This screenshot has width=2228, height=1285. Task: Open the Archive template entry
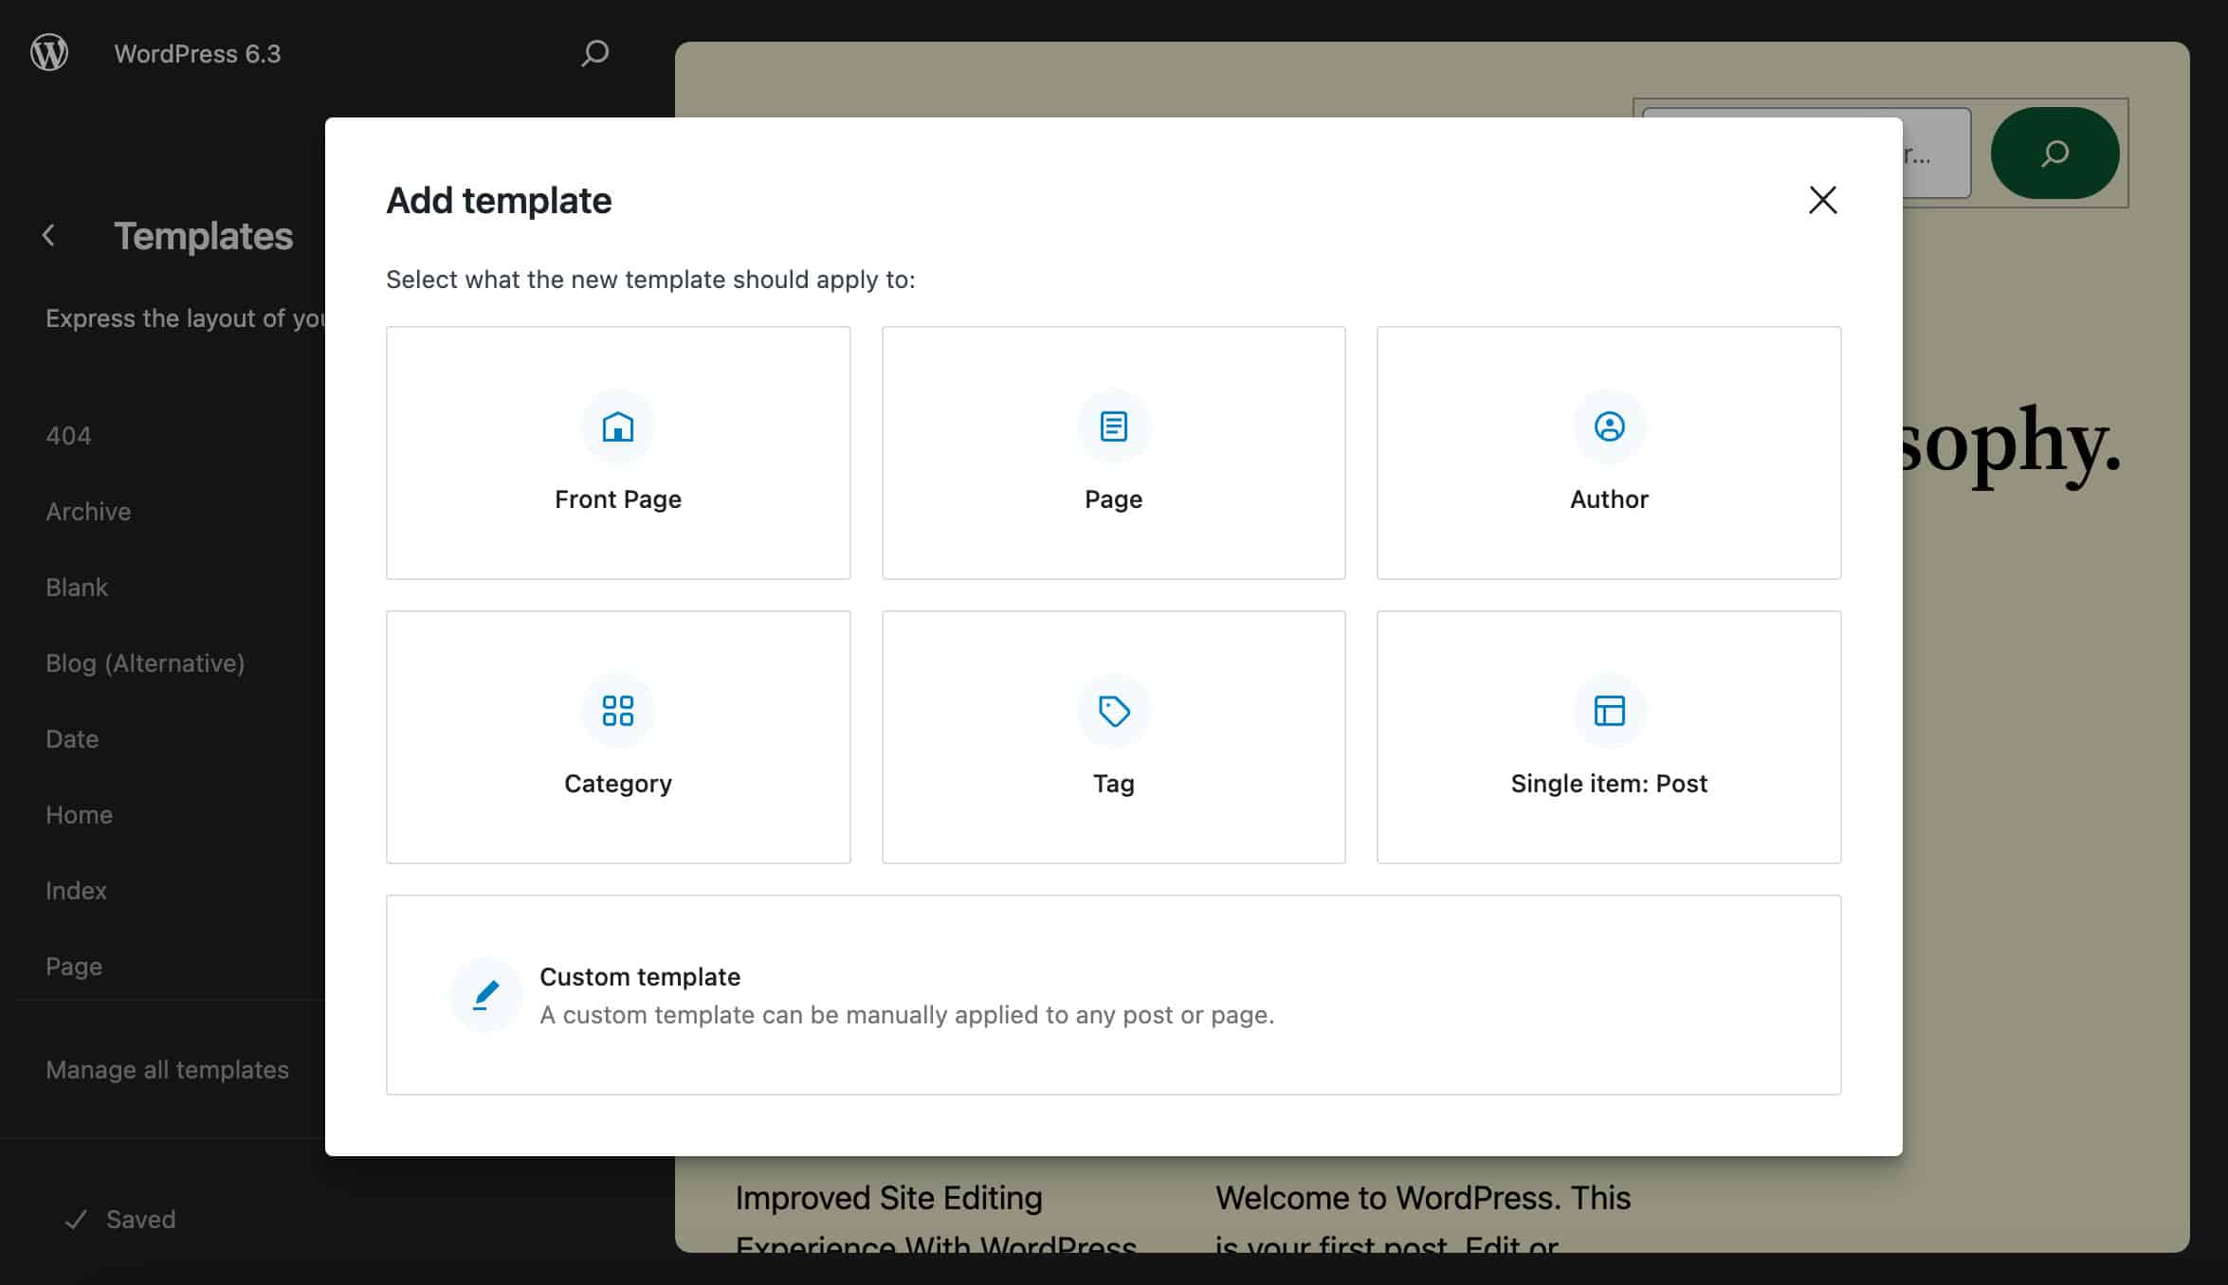[87, 511]
